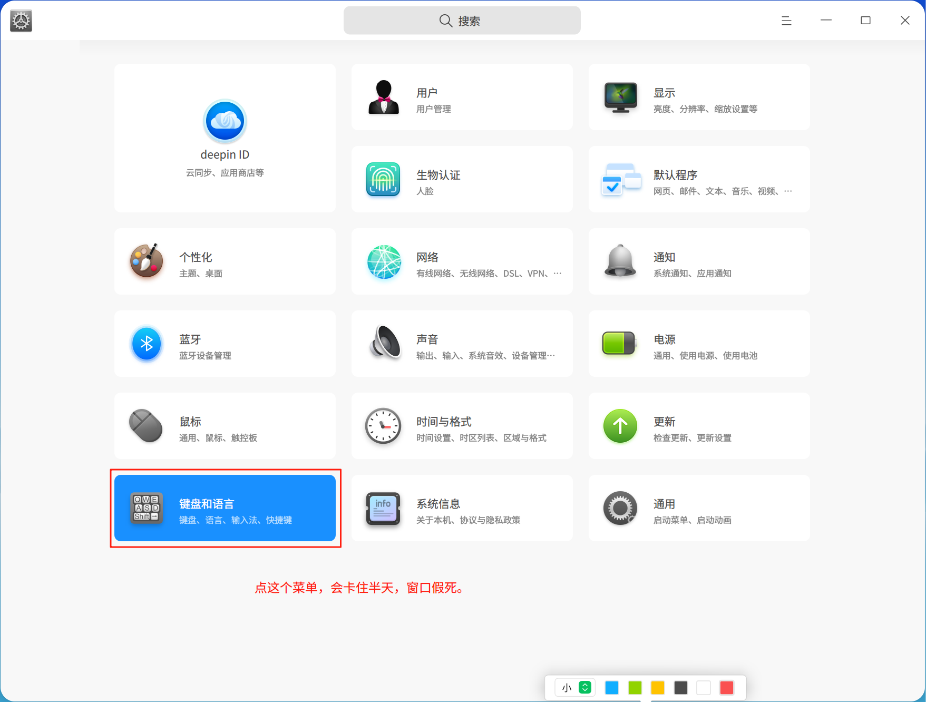Pick the blue annotation color swatch

coord(612,688)
